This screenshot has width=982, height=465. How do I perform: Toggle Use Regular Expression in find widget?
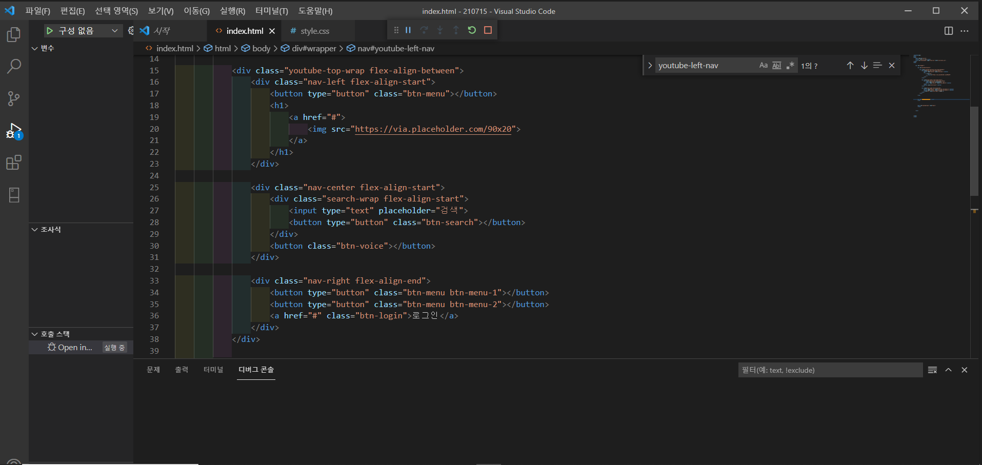[x=790, y=66]
